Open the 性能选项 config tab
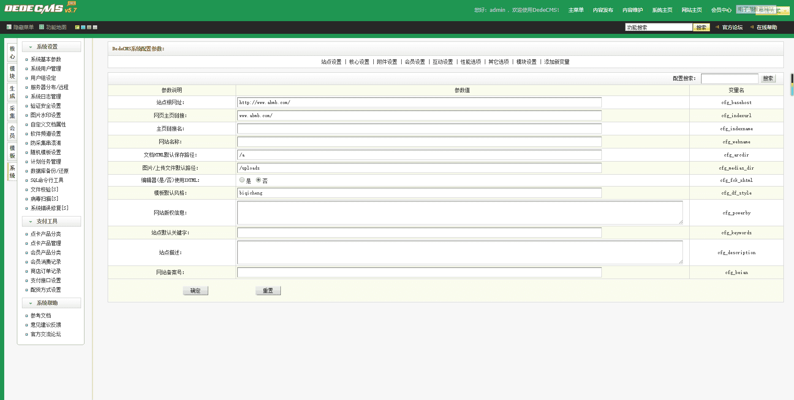This screenshot has width=794, height=400. (x=470, y=62)
